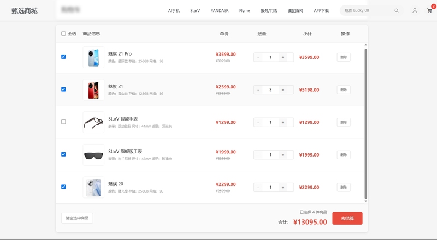
Task: Delete StarV 旗舰版手表 from cart
Action: (344, 155)
